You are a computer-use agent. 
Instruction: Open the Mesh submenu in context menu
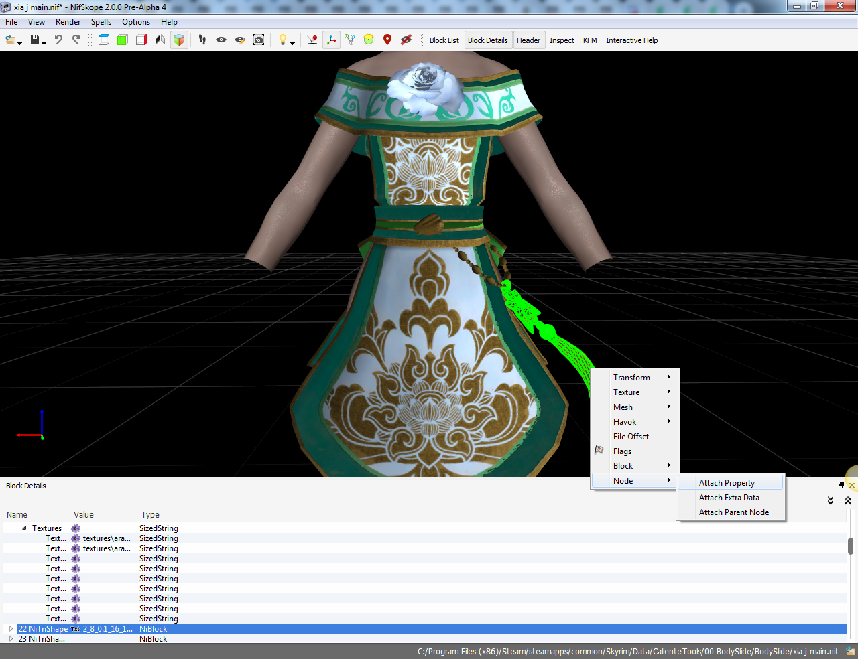635,407
